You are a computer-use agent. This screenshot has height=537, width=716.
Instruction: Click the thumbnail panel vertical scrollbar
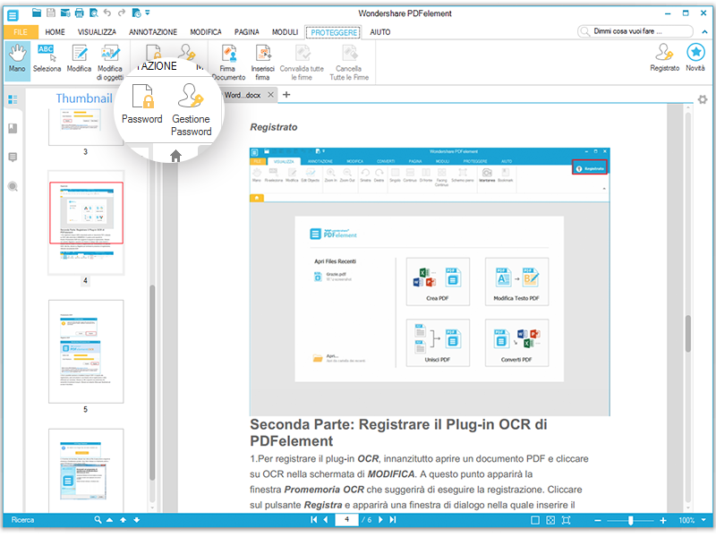pos(152,383)
